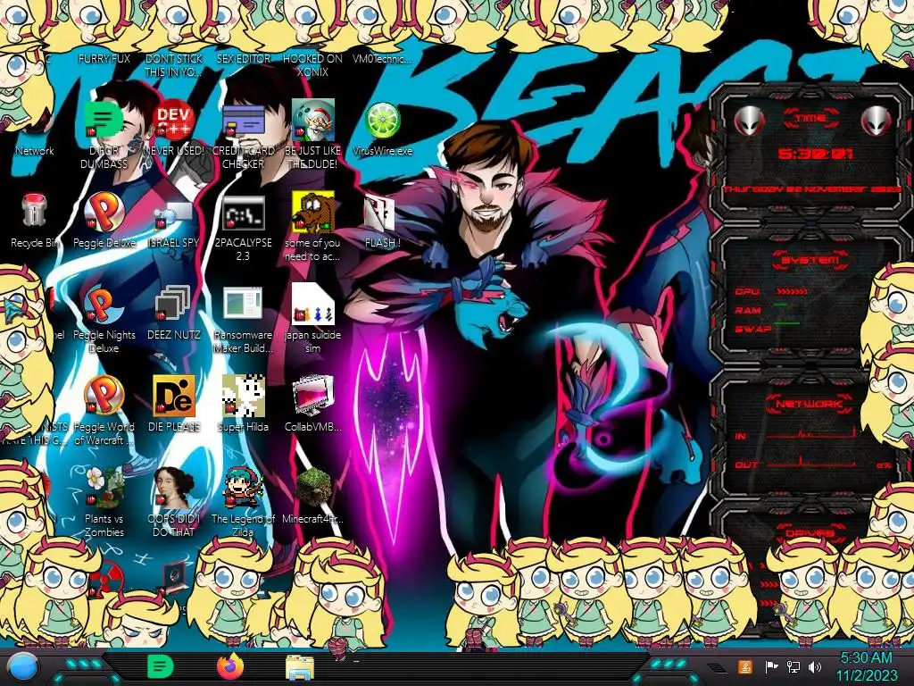The image size is (914, 686).
Task: Select the SYSTEM header in the widget
Action: (x=810, y=260)
